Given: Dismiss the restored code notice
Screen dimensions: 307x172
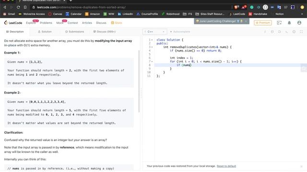Looking at the screenshot, I should 302,166.
